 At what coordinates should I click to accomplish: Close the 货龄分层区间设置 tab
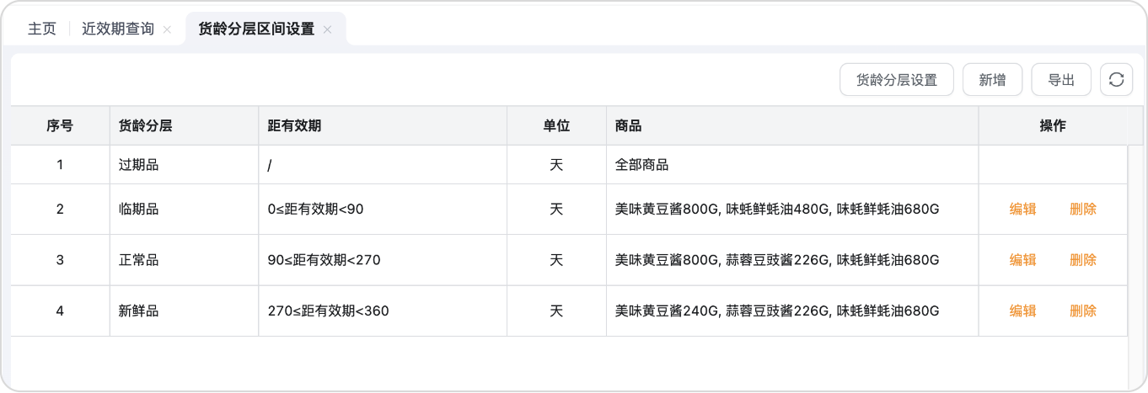[328, 29]
